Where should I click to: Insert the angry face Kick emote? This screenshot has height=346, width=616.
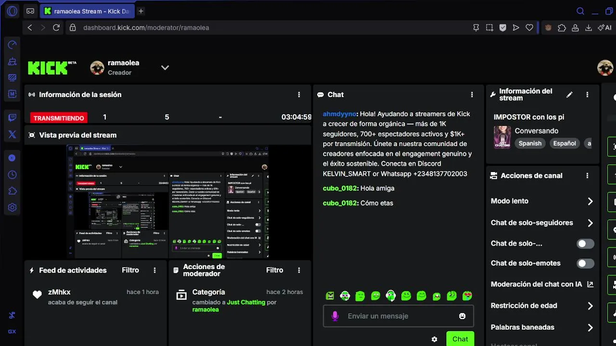tap(330, 296)
